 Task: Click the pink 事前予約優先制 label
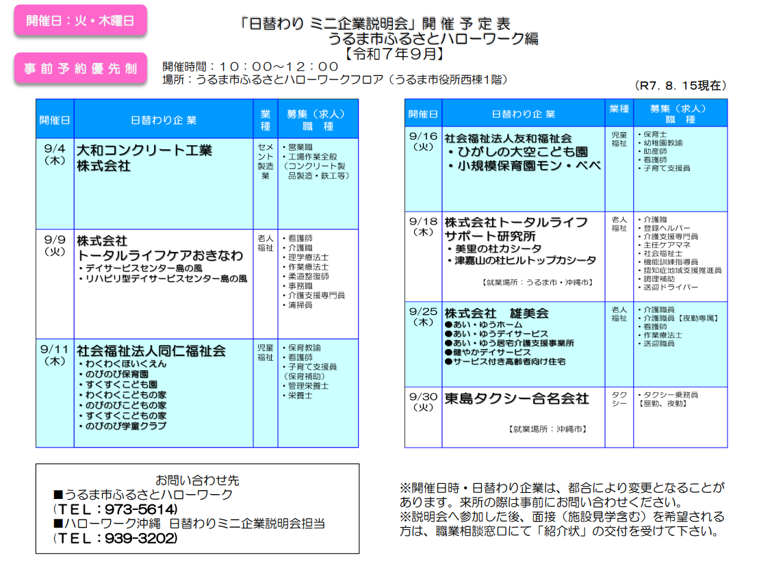click(80, 68)
